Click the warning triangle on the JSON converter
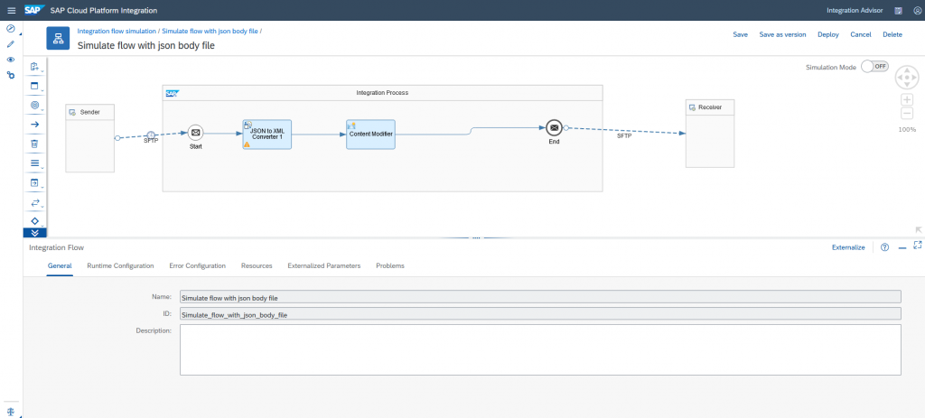 pos(248,144)
